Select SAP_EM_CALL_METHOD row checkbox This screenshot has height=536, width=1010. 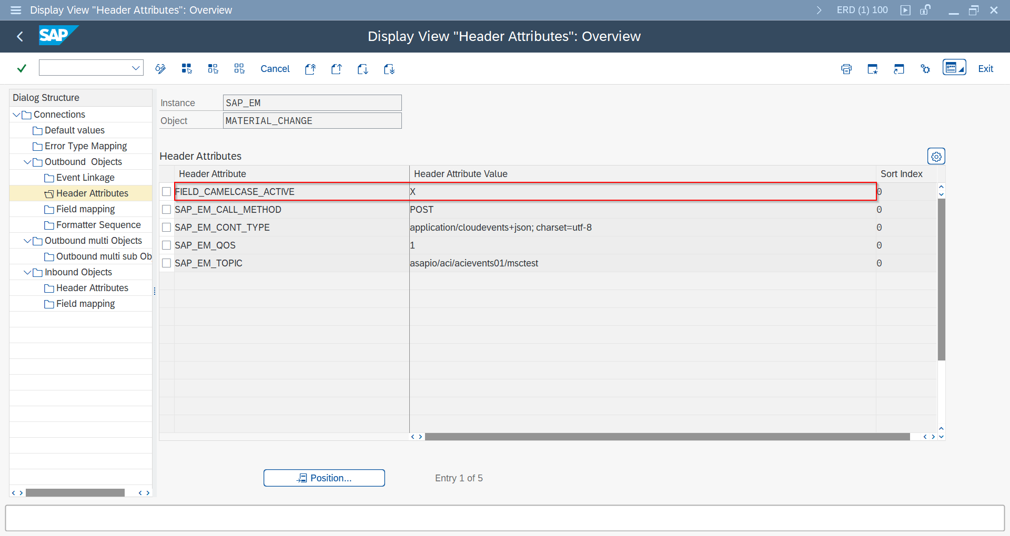click(x=166, y=210)
